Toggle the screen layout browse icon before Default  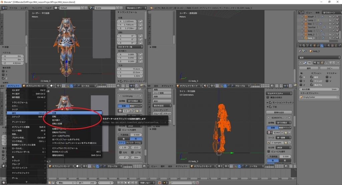[56, 8]
